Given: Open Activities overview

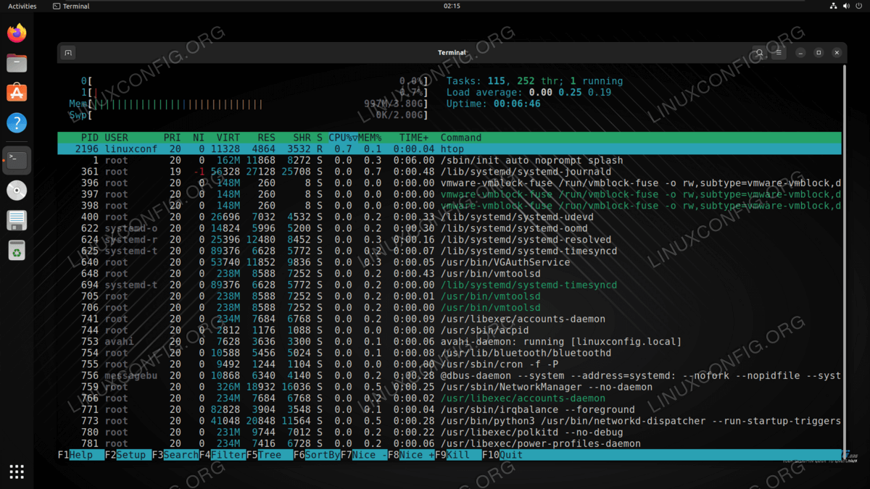Looking at the screenshot, I should pos(22,6).
